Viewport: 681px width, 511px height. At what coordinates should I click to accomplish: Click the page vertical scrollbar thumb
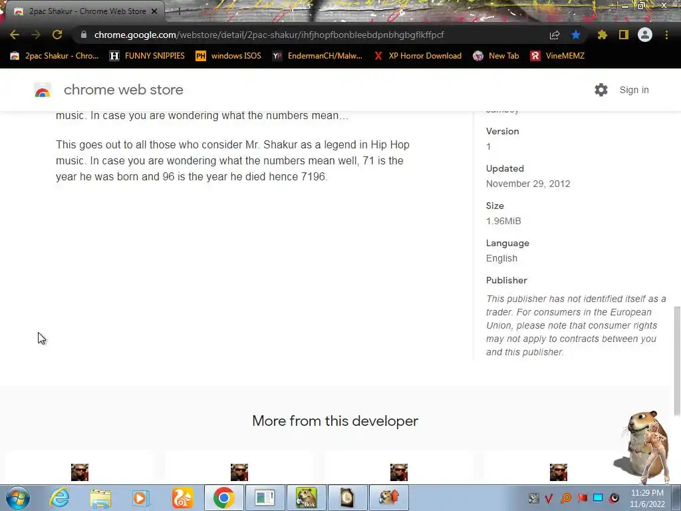[x=677, y=361]
